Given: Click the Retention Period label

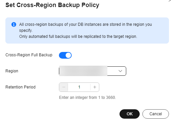Looking at the screenshot, I should (21, 87).
